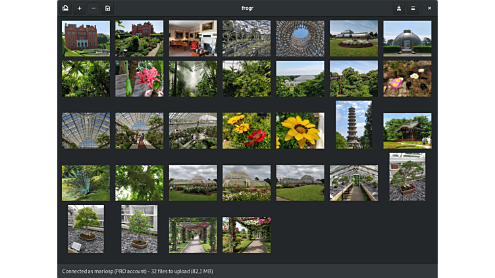This screenshot has height=278, width=495.
Task: Choose the yellow and red flowers photo
Action: [246, 131]
